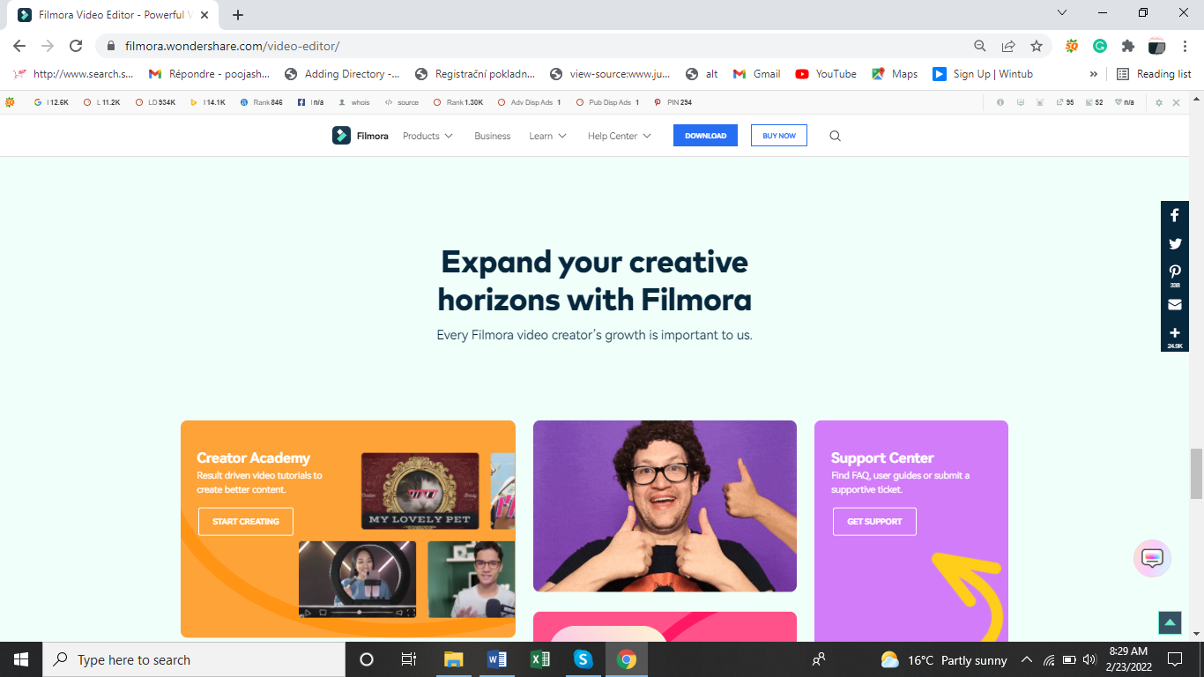Share by email using the envelope sidebar icon
1204x677 pixels.
click(1175, 304)
